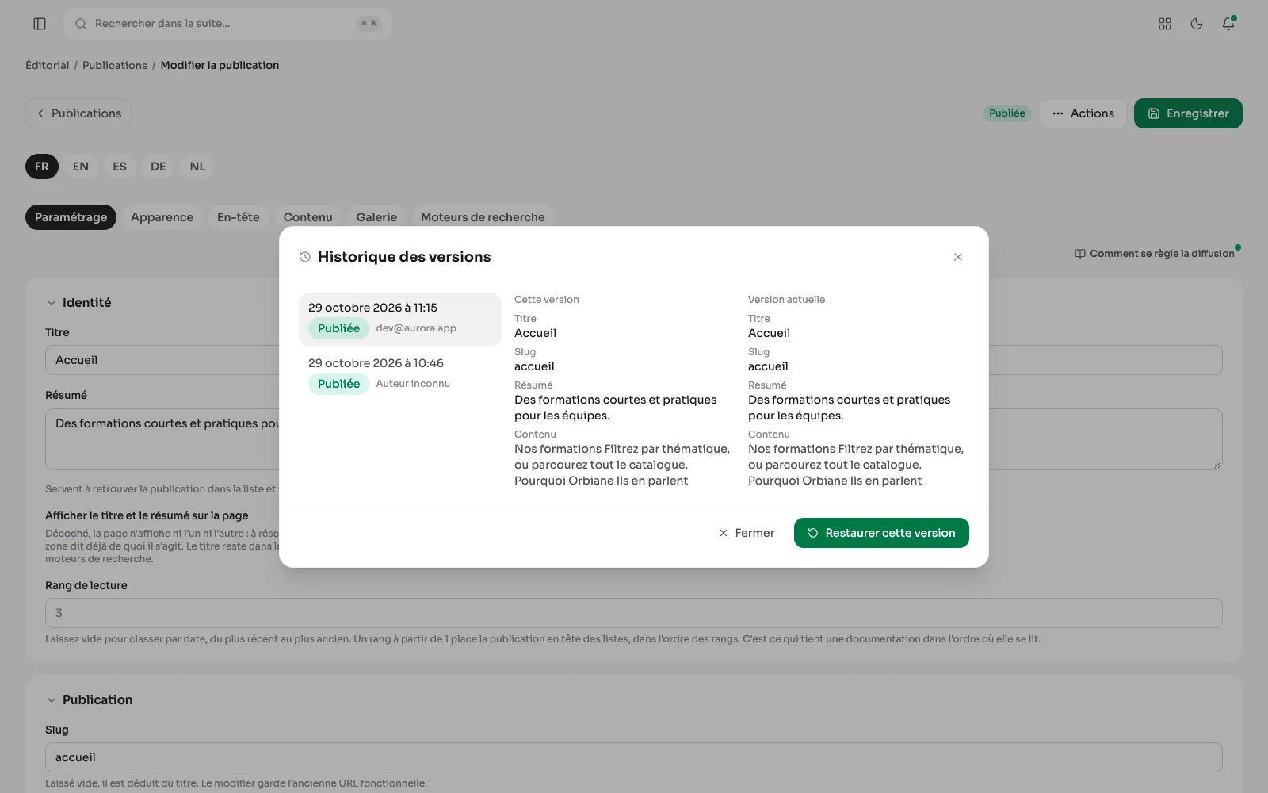Screen dimensions: 1268x793
Task: Close the Historique des versions dialog
Action: pyautogui.click(x=958, y=257)
